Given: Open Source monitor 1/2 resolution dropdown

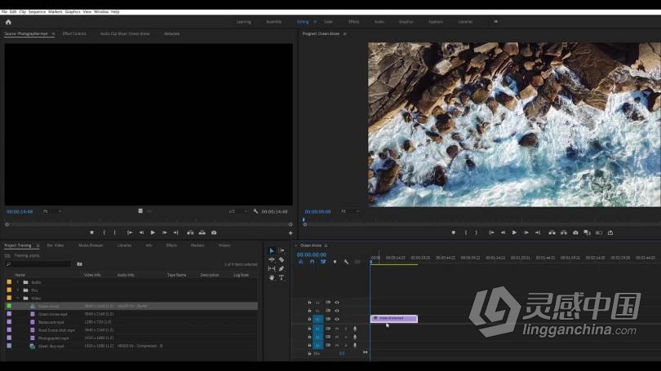Looking at the screenshot, I should pyautogui.click(x=237, y=211).
